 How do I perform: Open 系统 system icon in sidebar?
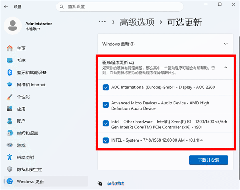click(10, 60)
